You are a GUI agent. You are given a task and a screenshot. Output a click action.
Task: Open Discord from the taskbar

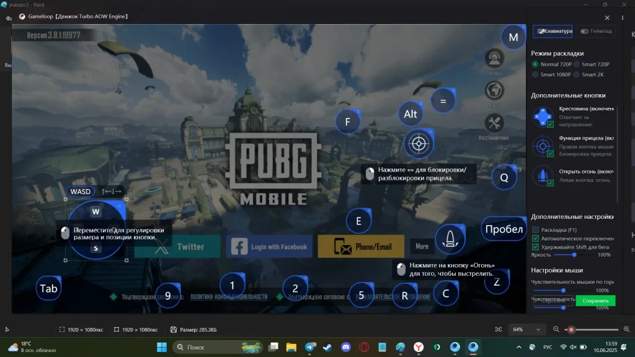point(346,347)
